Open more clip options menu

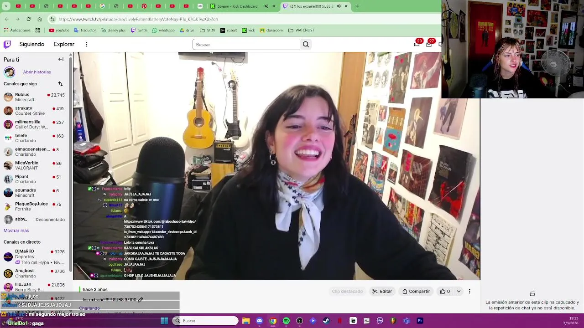click(469, 292)
